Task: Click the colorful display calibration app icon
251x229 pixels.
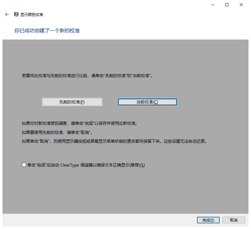Action: click(15, 14)
